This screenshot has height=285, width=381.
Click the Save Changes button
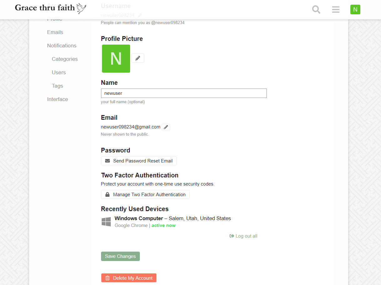click(120, 256)
